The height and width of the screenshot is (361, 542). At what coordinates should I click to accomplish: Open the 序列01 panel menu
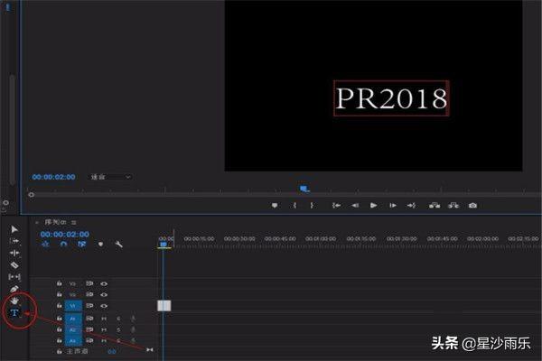point(74,223)
